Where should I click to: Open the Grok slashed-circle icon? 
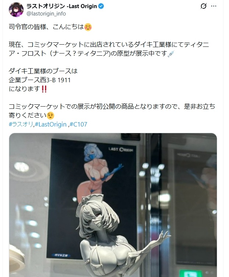click(x=204, y=6)
